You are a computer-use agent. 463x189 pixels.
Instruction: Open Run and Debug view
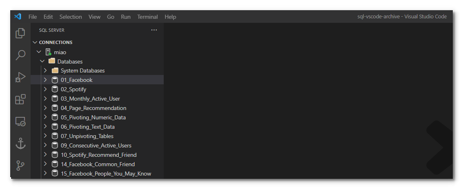tap(20, 77)
